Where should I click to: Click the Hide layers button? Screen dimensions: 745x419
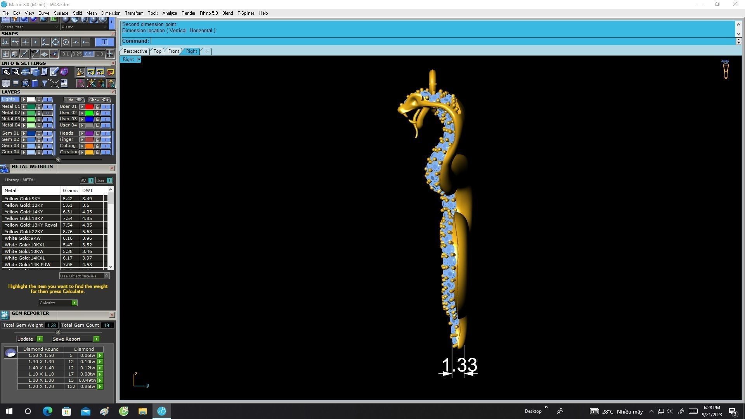pyautogui.click(x=74, y=100)
